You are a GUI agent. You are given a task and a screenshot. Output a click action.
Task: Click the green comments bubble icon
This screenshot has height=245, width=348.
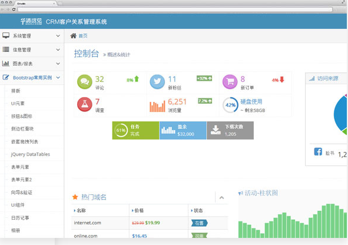point(85,82)
